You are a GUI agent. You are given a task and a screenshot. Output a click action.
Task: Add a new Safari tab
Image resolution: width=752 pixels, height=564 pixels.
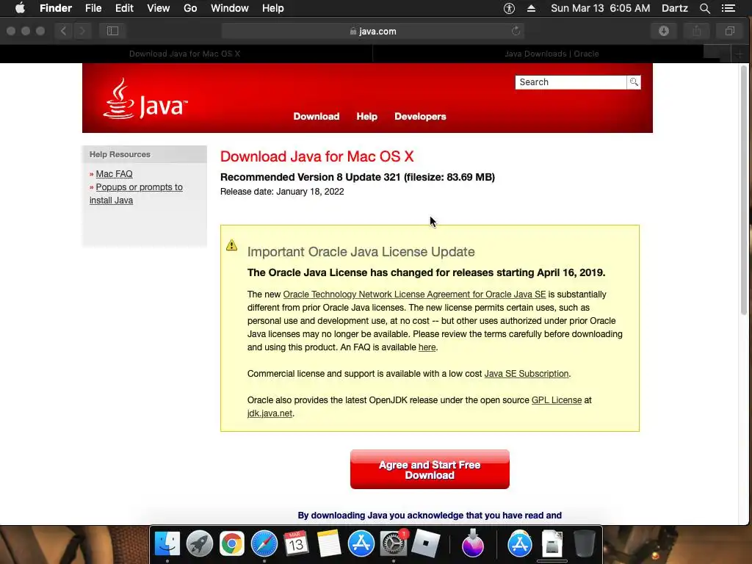tap(739, 54)
